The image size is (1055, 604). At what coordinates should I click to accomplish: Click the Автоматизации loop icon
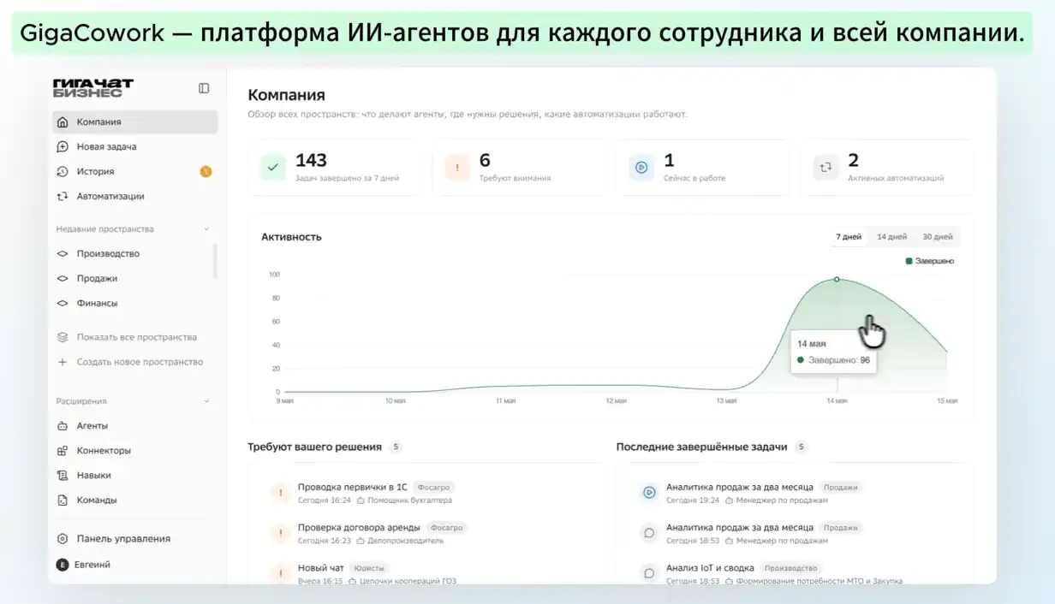[x=63, y=196]
